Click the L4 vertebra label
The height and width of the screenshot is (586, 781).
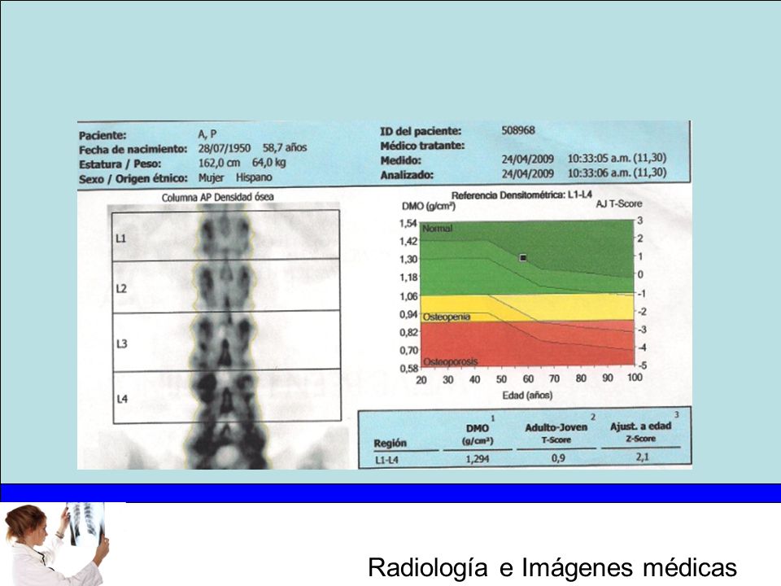coord(122,399)
